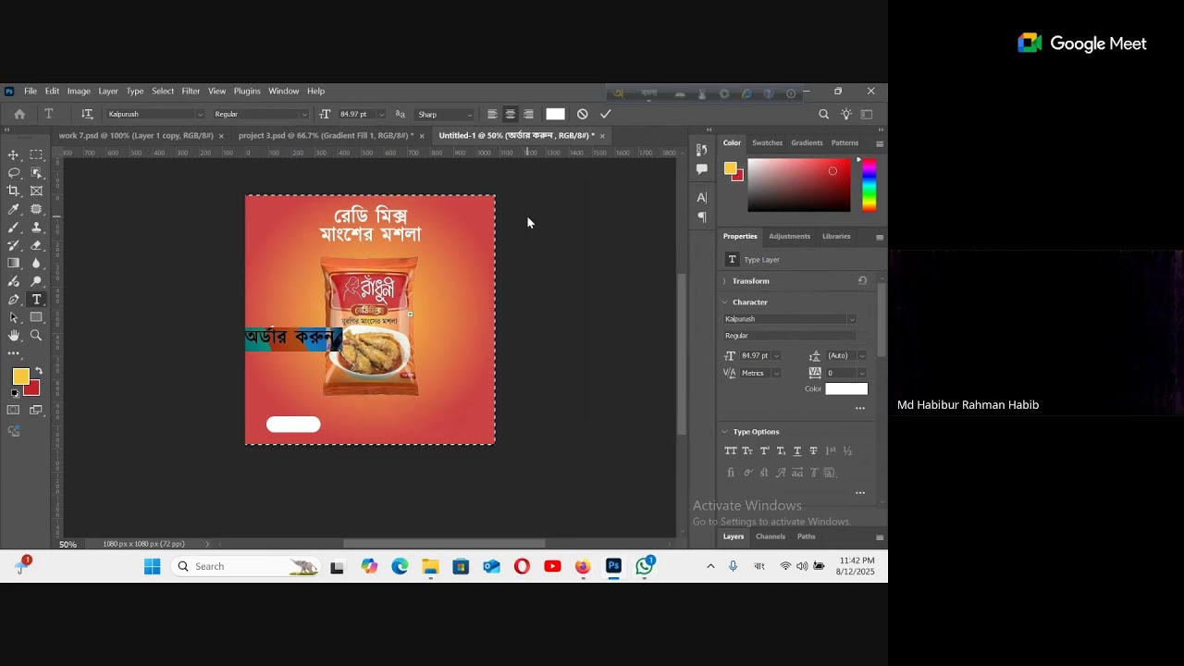Select the Crop tool
The width and height of the screenshot is (1184, 666).
point(14,191)
